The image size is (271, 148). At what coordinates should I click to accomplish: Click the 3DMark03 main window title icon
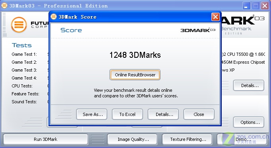click(4, 6)
